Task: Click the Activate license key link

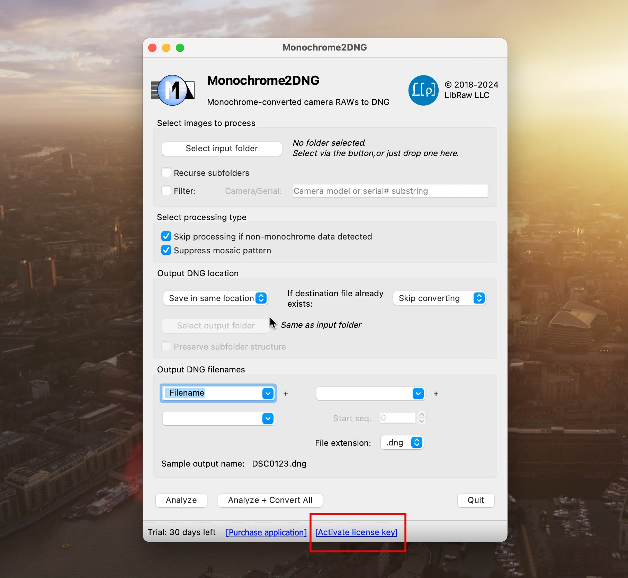Action: [356, 532]
